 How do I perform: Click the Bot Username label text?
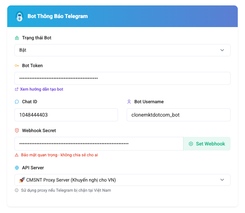(149, 102)
